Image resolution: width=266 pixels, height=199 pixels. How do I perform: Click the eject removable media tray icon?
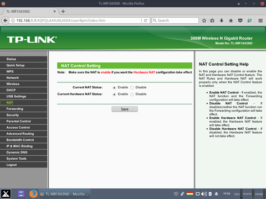click(217, 193)
